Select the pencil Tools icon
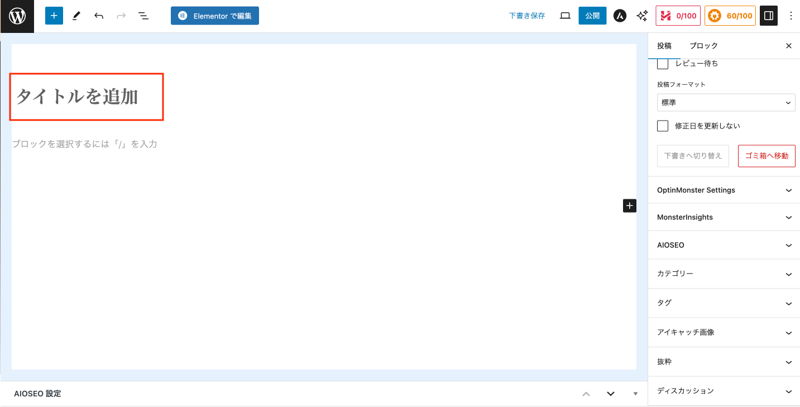 (x=76, y=16)
